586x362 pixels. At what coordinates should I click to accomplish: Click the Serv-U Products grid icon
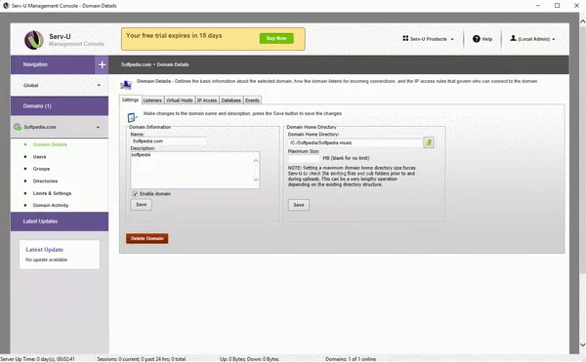tap(405, 38)
